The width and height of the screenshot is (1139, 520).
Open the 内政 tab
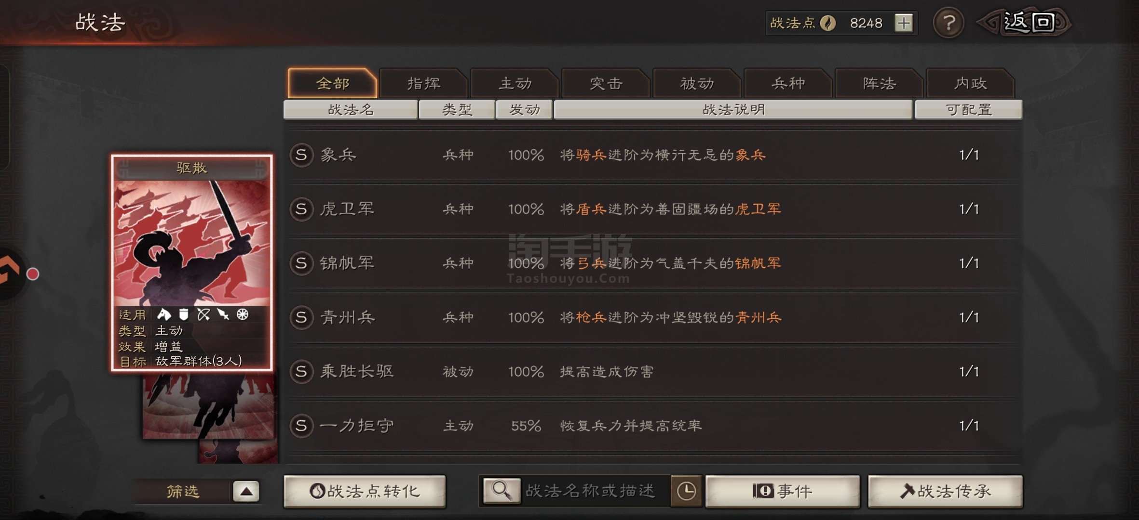[x=970, y=83]
